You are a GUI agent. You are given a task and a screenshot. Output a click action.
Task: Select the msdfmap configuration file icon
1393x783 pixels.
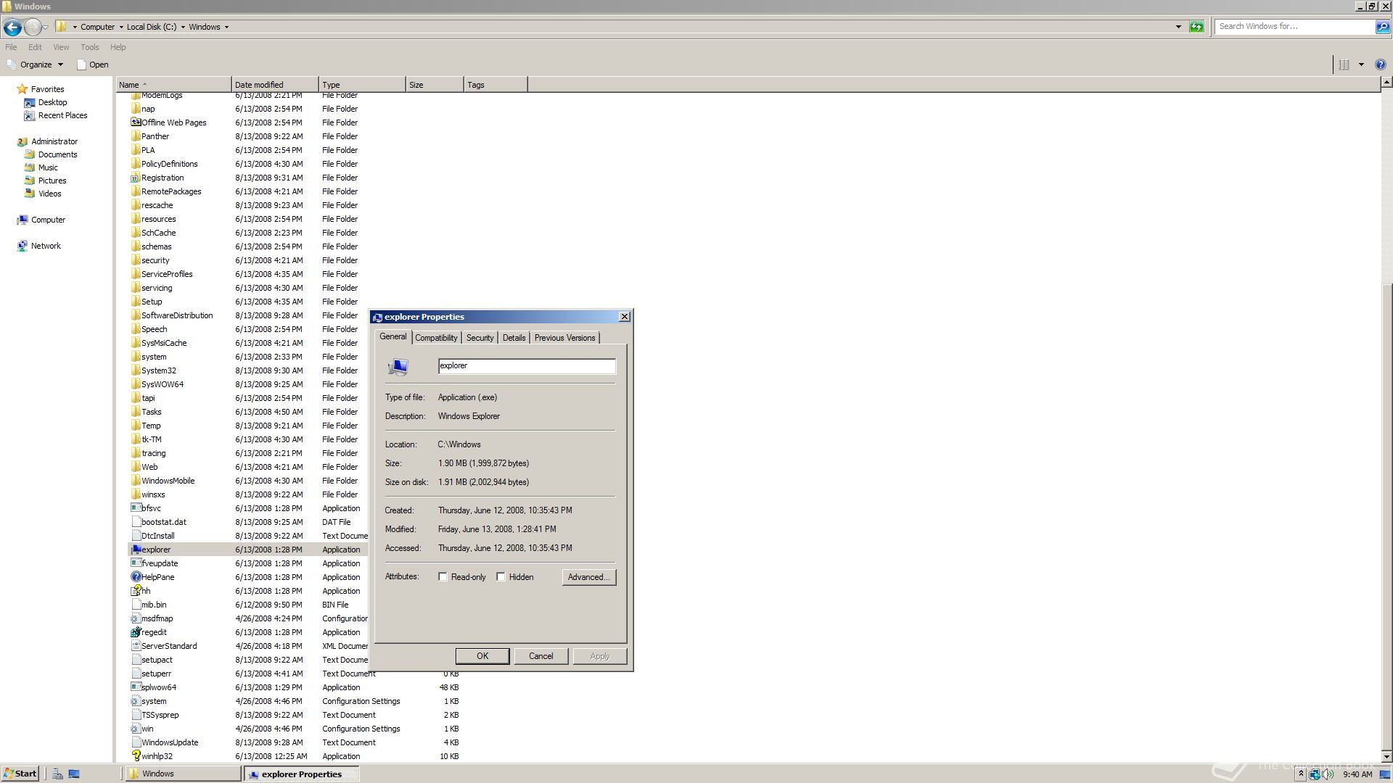click(136, 618)
